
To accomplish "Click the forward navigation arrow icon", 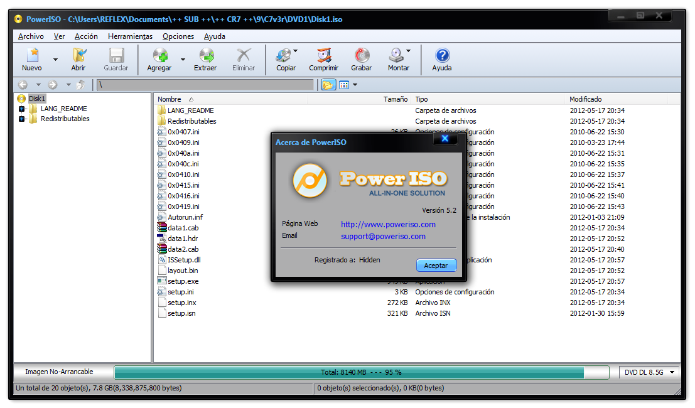I will (52, 85).
